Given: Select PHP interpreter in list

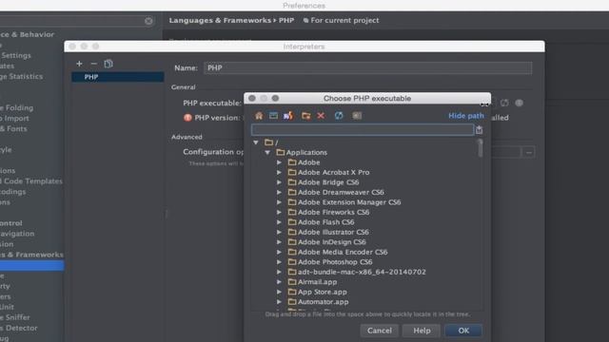Looking at the screenshot, I should click(118, 77).
